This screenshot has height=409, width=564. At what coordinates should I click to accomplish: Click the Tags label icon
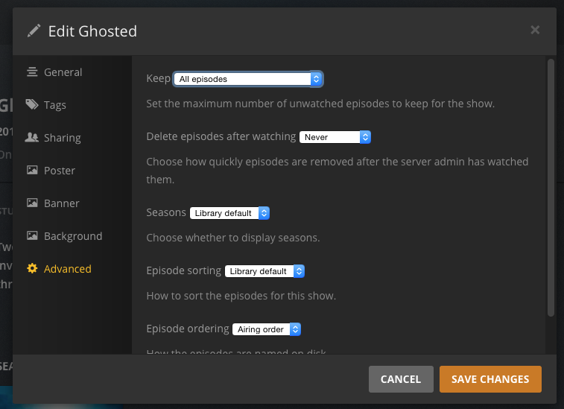point(32,105)
